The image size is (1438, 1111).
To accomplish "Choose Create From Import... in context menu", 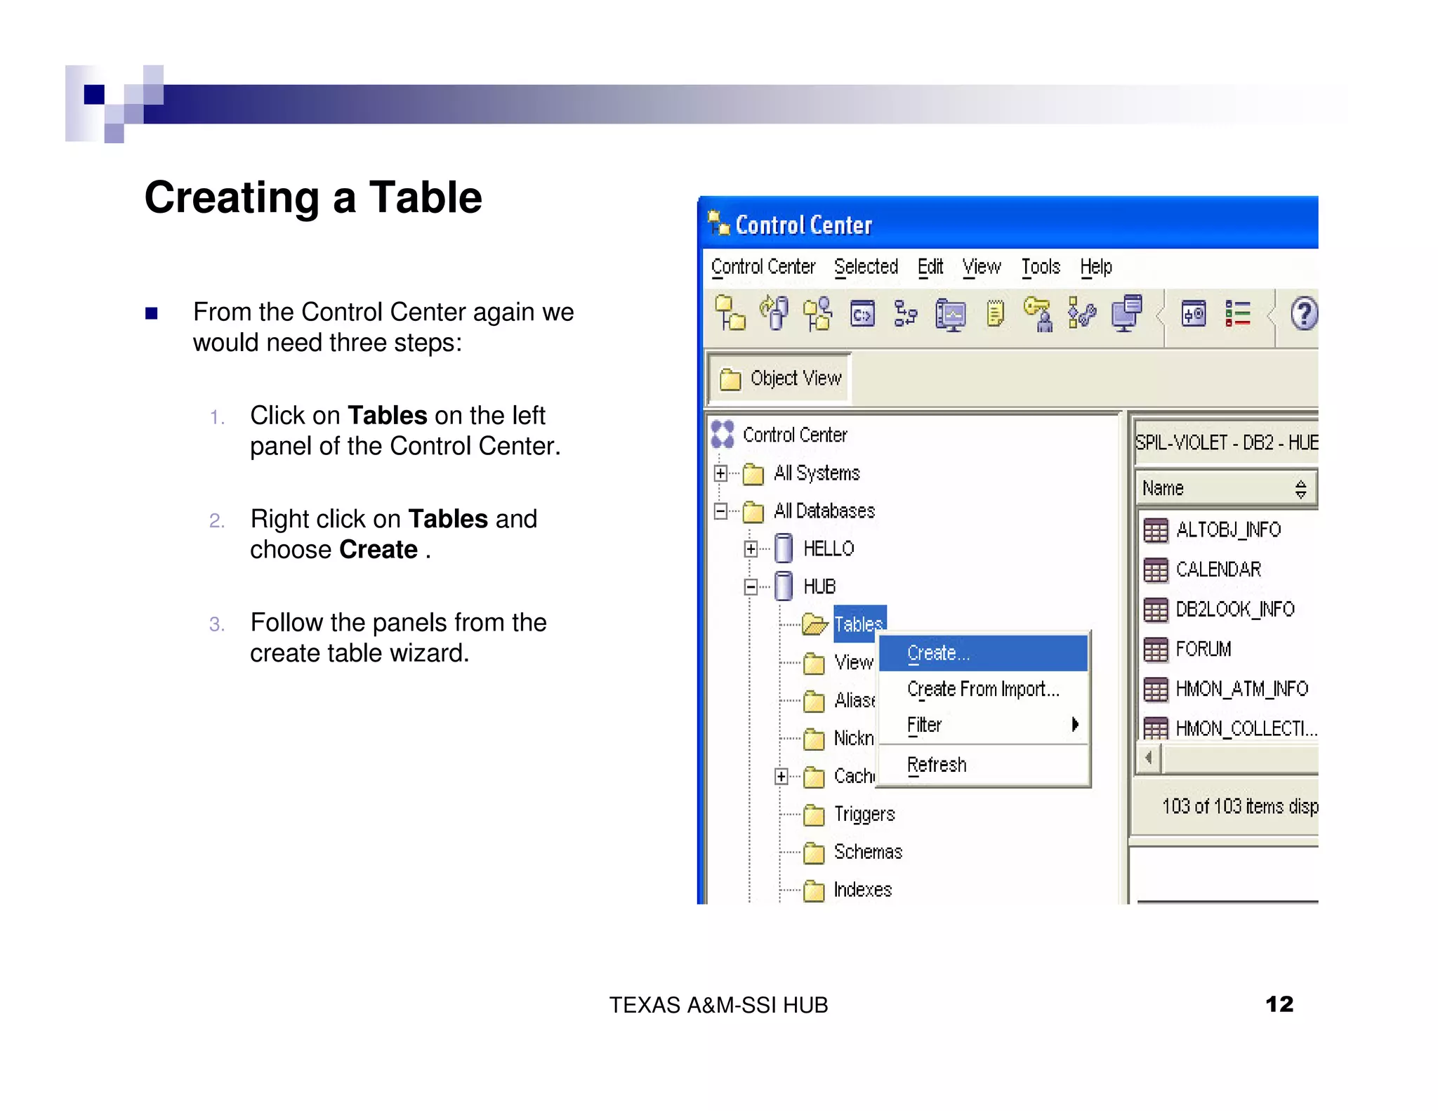I will click(984, 689).
